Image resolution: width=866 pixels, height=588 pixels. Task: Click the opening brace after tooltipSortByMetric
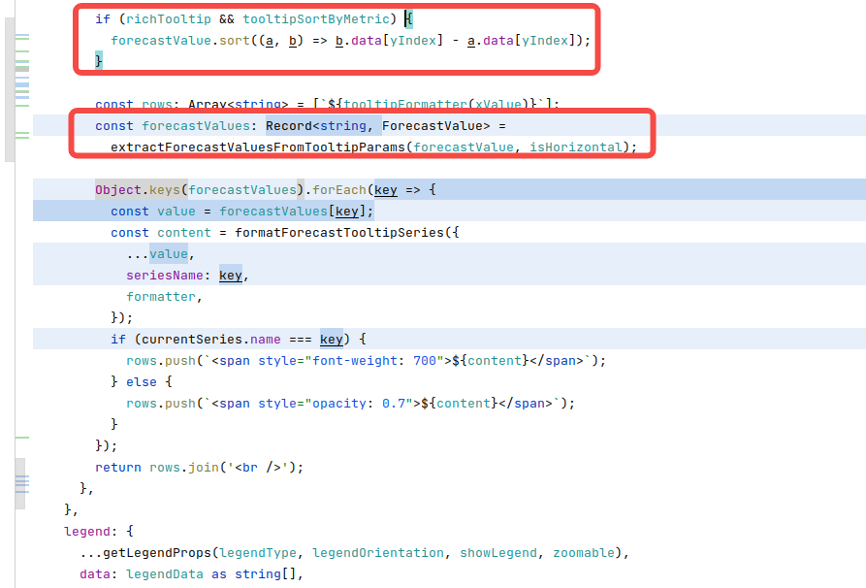click(409, 19)
